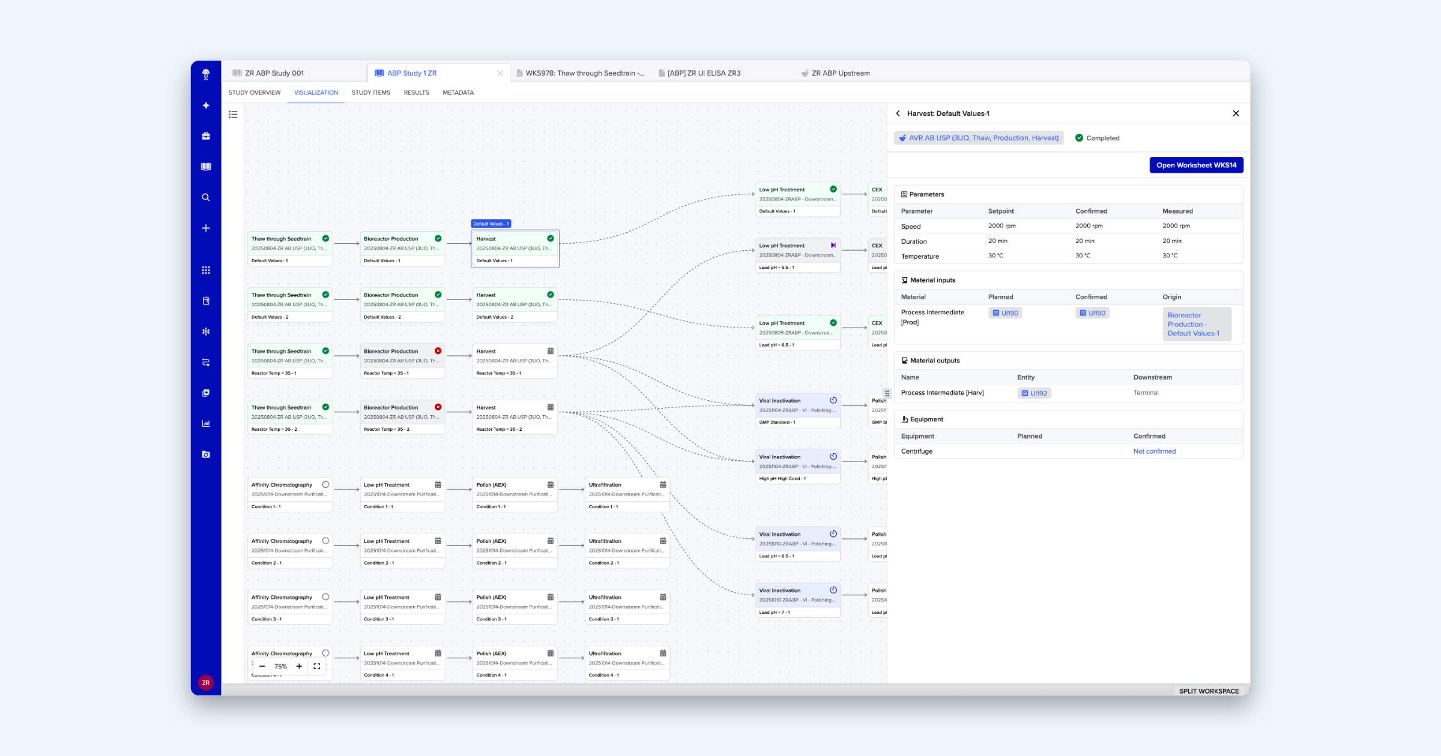The image size is (1441, 756).
Task: Click the AVR AB USP workflow chip
Action: (x=979, y=138)
